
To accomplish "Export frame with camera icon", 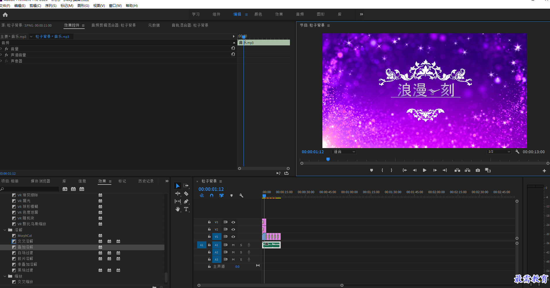I will pos(478,170).
